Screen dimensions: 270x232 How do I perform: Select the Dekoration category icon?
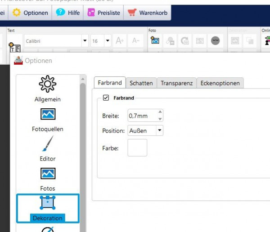[x=48, y=203]
